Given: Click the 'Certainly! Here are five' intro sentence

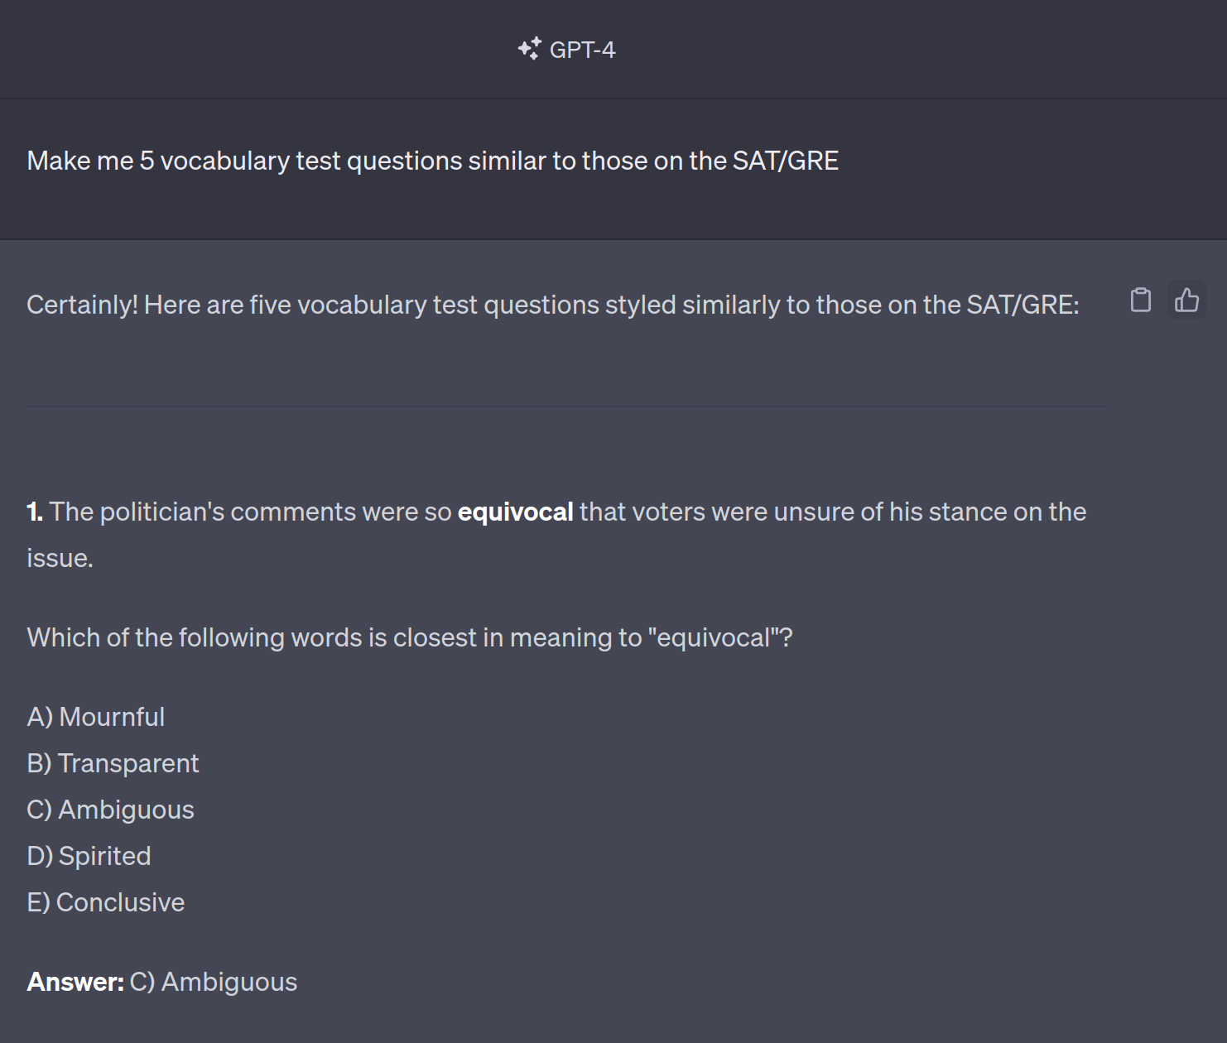Looking at the screenshot, I should point(553,305).
